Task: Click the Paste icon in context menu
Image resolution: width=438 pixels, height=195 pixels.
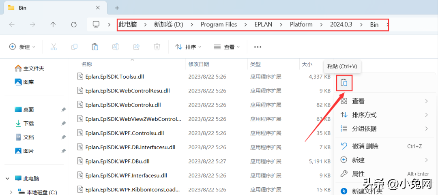Action: click(x=344, y=83)
